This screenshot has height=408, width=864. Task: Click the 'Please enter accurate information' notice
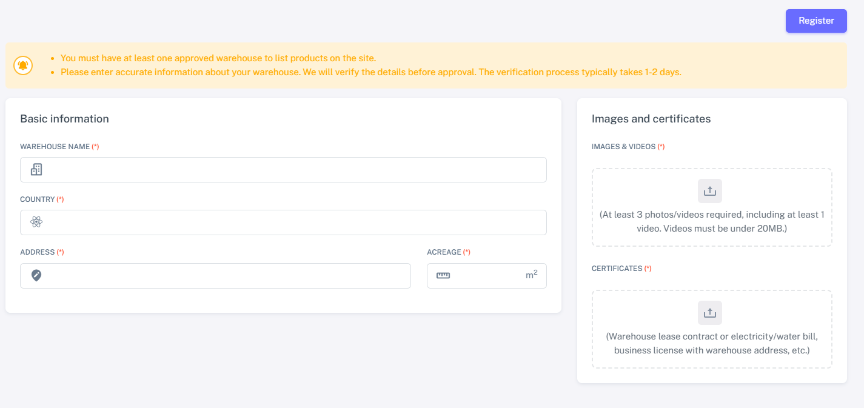pyautogui.click(x=371, y=72)
